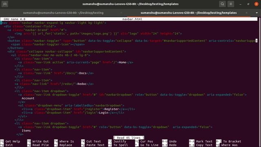The image size is (261, 147).
Task: Click GNU nano 4.8 version text
Action: (15, 19)
